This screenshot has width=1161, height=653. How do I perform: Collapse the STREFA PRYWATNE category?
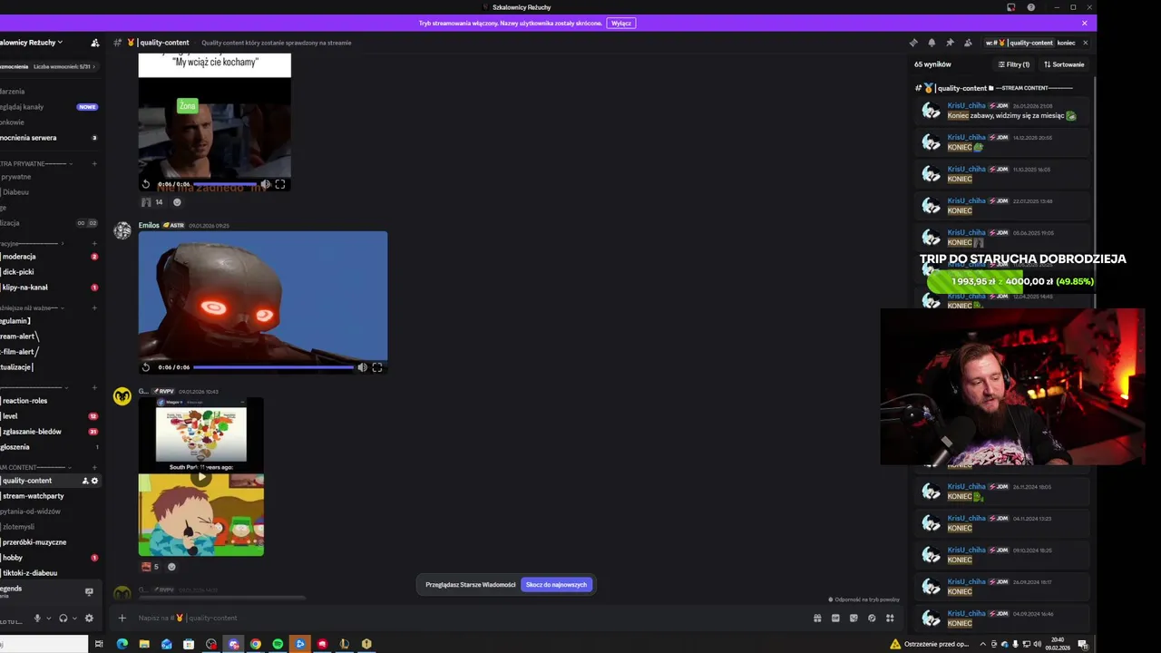[34, 164]
